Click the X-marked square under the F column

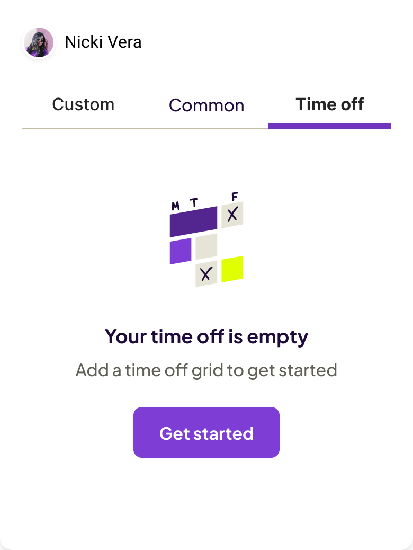point(231,215)
